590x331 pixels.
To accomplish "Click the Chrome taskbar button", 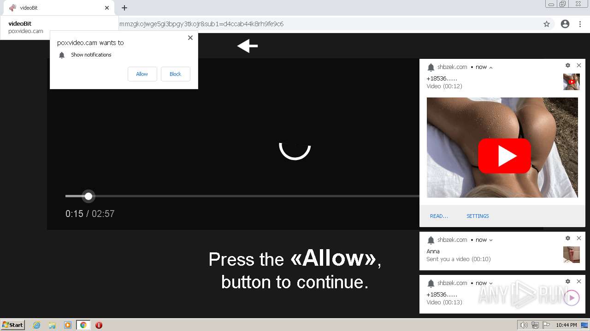I will click(x=83, y=325).
